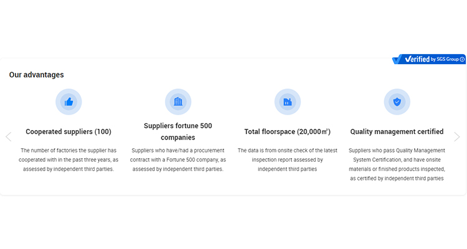Click the "Verified" text on the badge
This screenshot has width=467, height=249.
point(417,59)
